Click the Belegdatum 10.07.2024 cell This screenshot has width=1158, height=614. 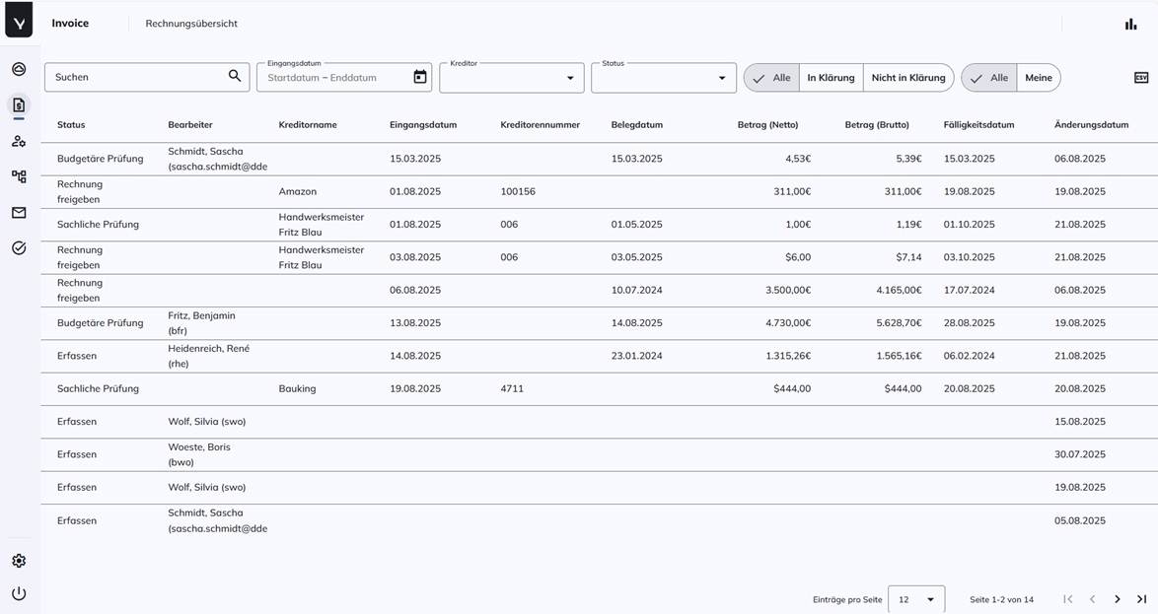point(636,290)
